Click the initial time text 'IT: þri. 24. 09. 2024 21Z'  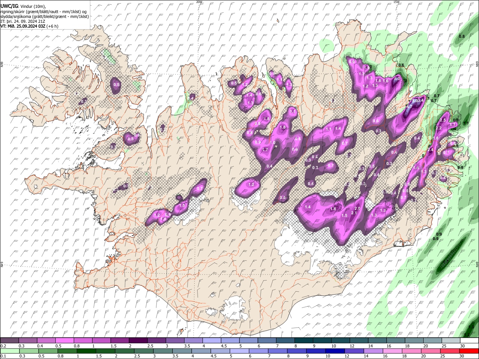coord(24,21)
